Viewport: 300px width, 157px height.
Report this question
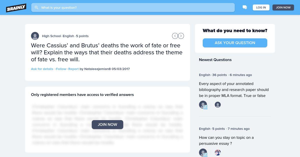click(73, 69)
